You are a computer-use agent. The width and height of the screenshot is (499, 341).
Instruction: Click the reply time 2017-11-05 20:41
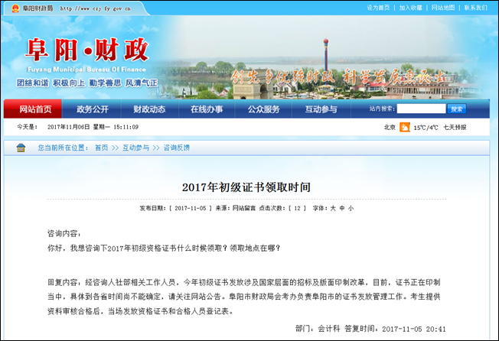pyautogui.click(x=414, y=329)
